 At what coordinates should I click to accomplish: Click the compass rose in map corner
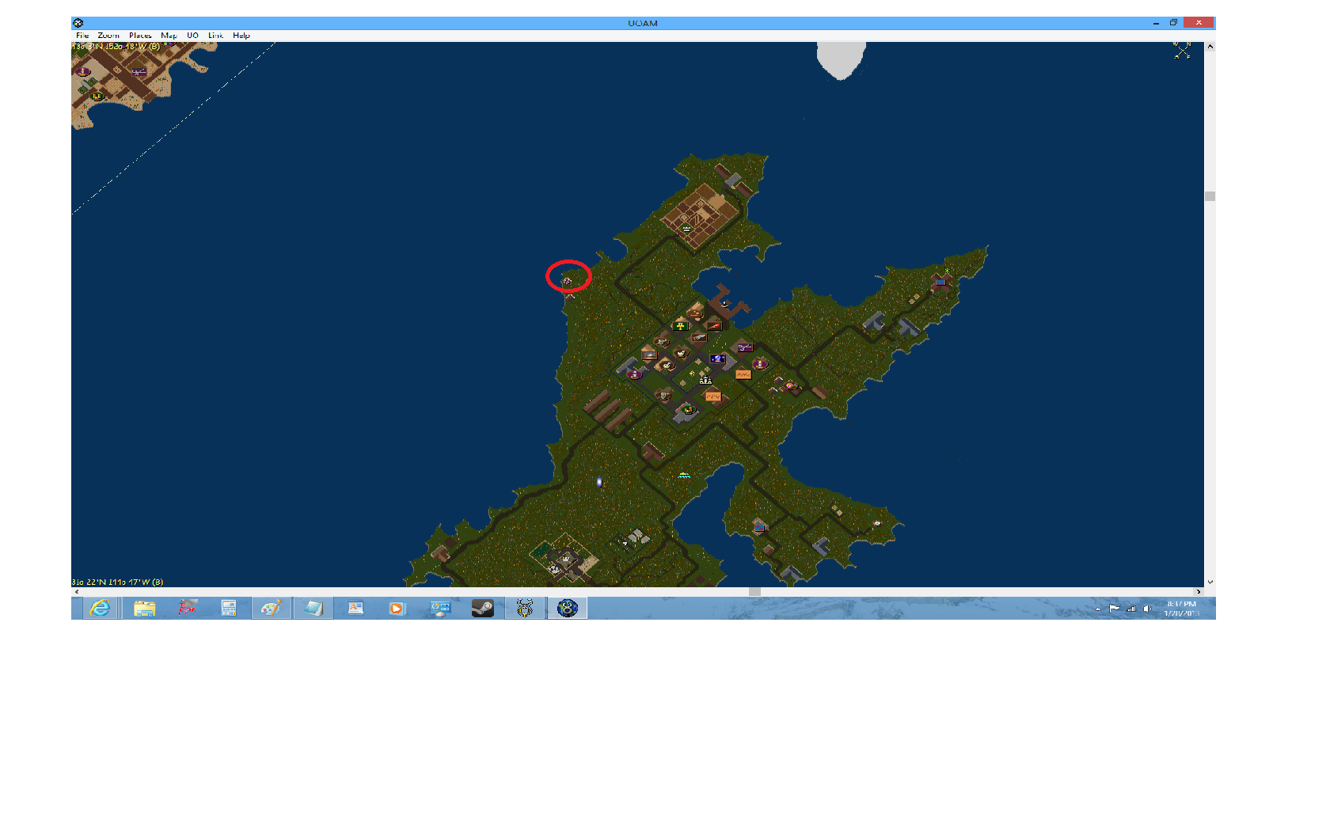pos(1182,51)
